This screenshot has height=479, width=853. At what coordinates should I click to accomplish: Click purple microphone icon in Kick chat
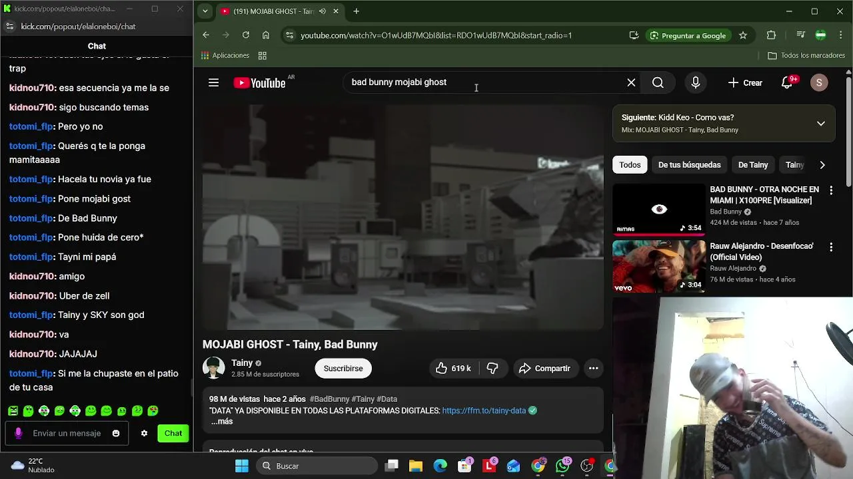(x=18, y=433)
